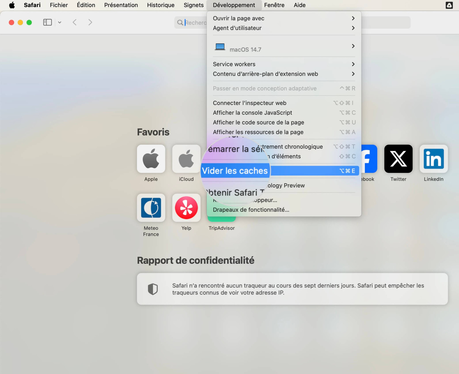Viewport: 459px width, 374px height.
Task: Click the Technology Preview menu entry
Action: [284, 185]
